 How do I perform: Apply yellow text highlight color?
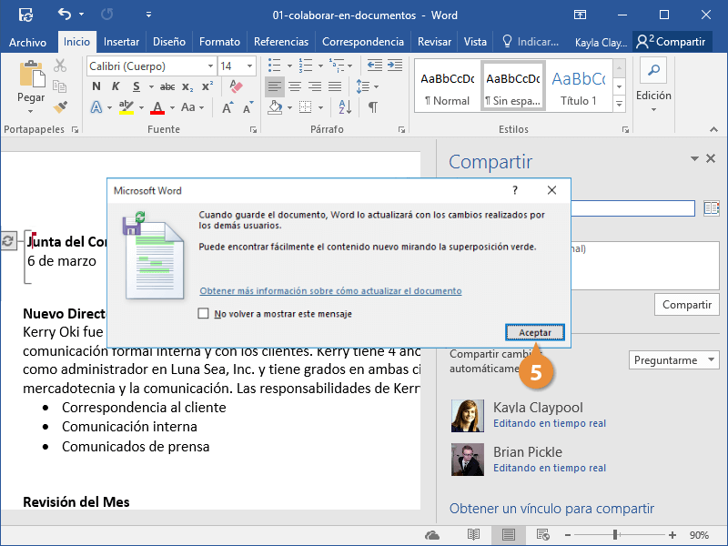(x=126, y=107)
